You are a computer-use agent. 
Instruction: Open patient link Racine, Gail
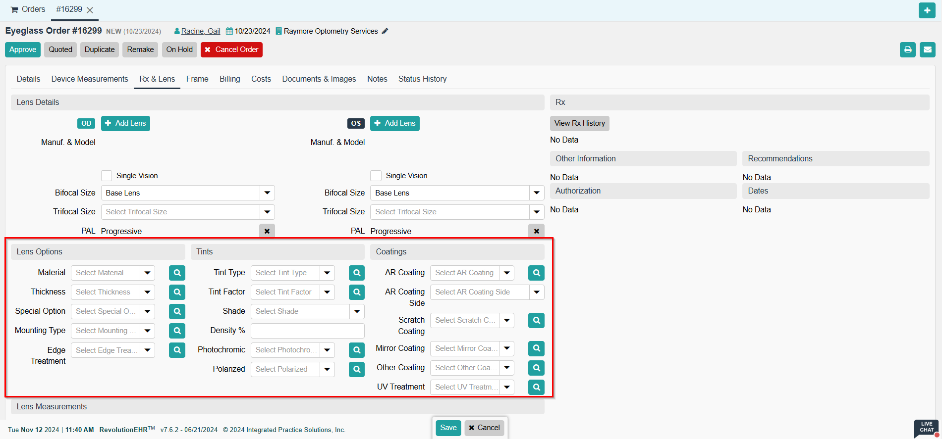pos(200,31)
